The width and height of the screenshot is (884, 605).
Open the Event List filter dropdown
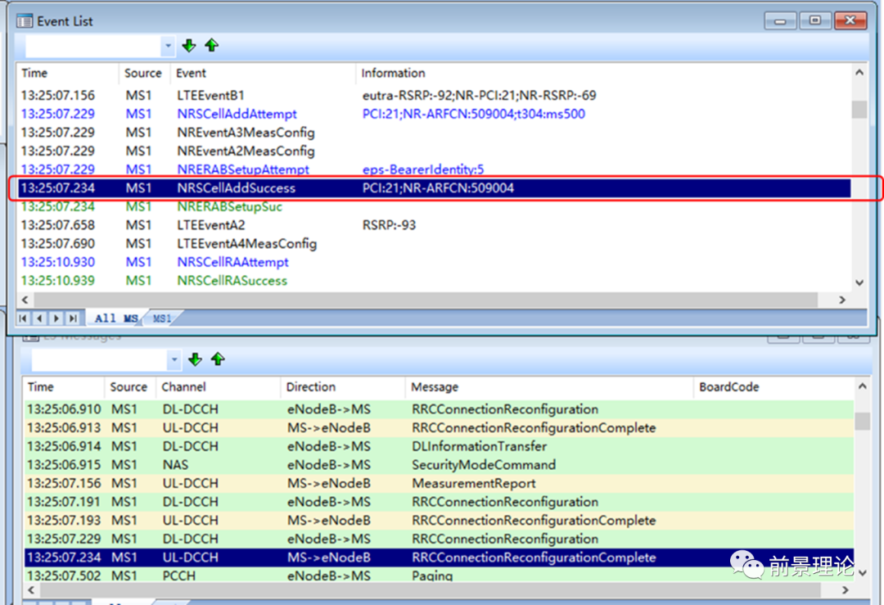(168, 46)
